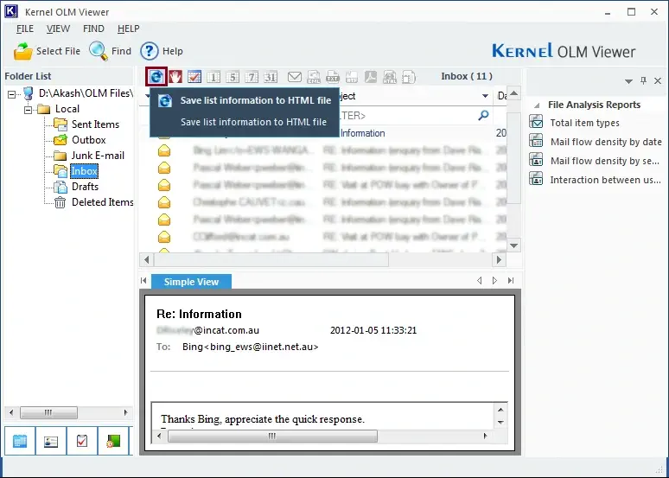This screenshot has height=478, width=669.
Task: Select the Inbox folder
Action: pyautogui.click(x=84, y=171)
